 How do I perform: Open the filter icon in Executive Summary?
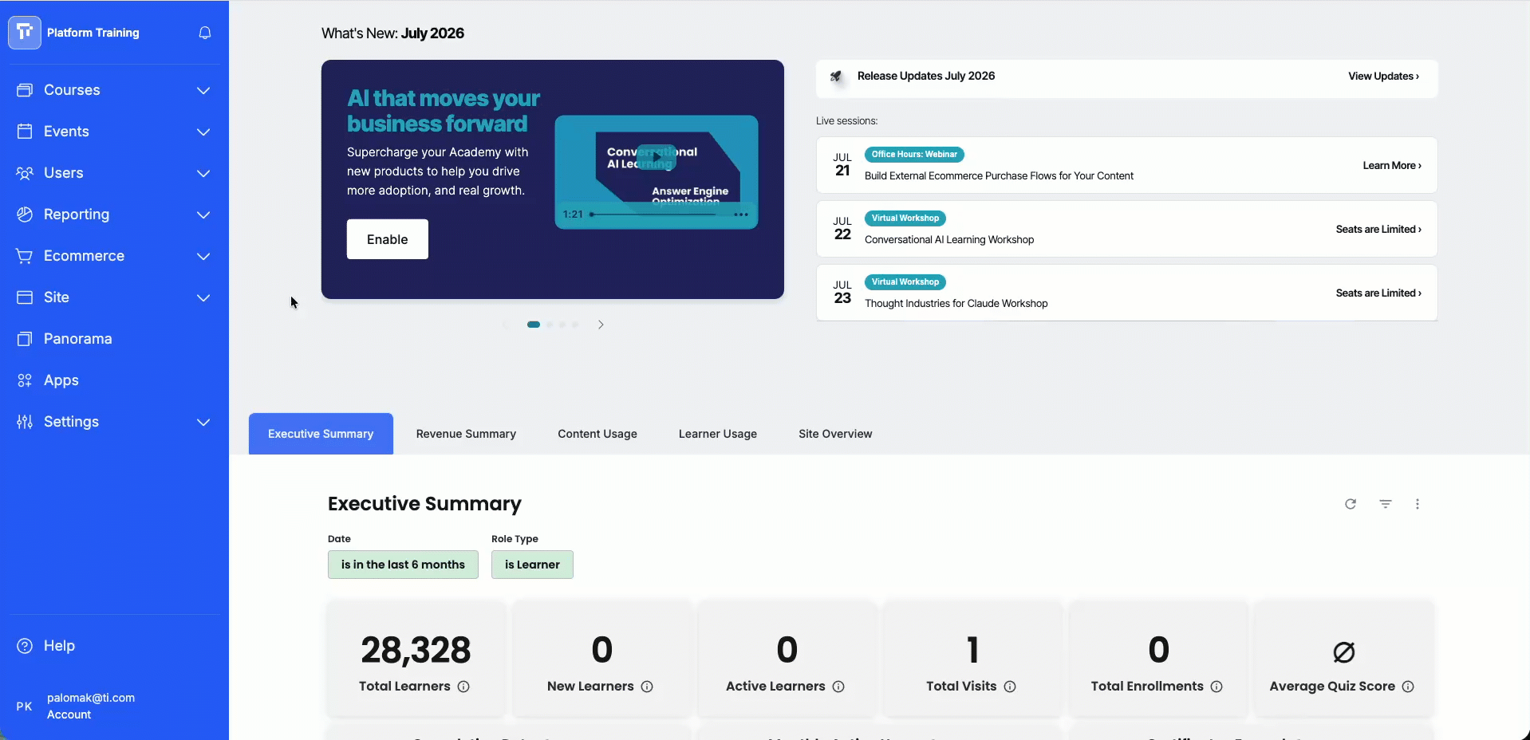point(1386,504)
